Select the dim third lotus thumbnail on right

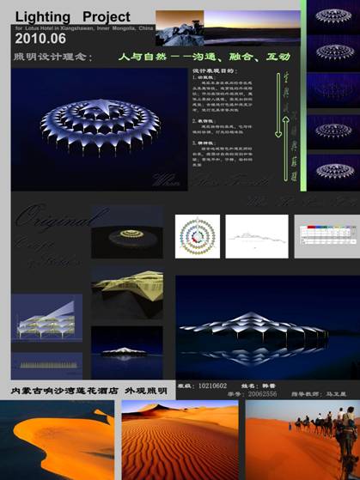(x=333, y=90)
